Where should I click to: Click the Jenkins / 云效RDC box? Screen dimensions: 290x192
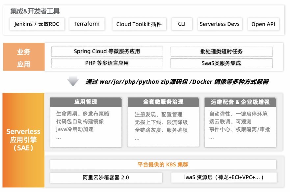coord(37,24)
